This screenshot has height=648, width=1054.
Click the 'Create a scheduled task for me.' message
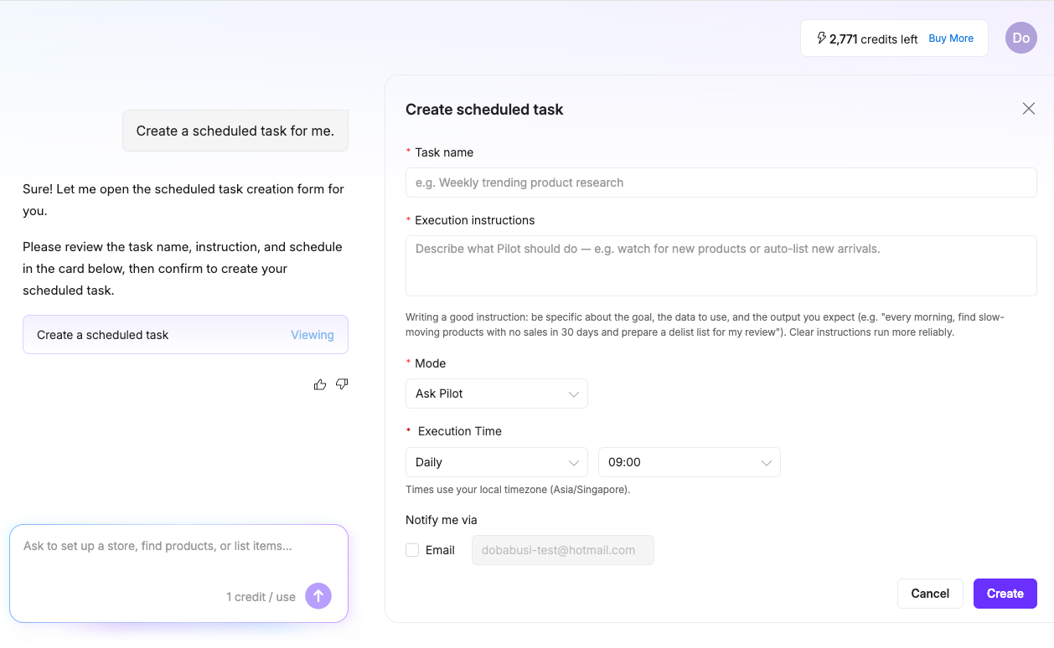point(235,131)
